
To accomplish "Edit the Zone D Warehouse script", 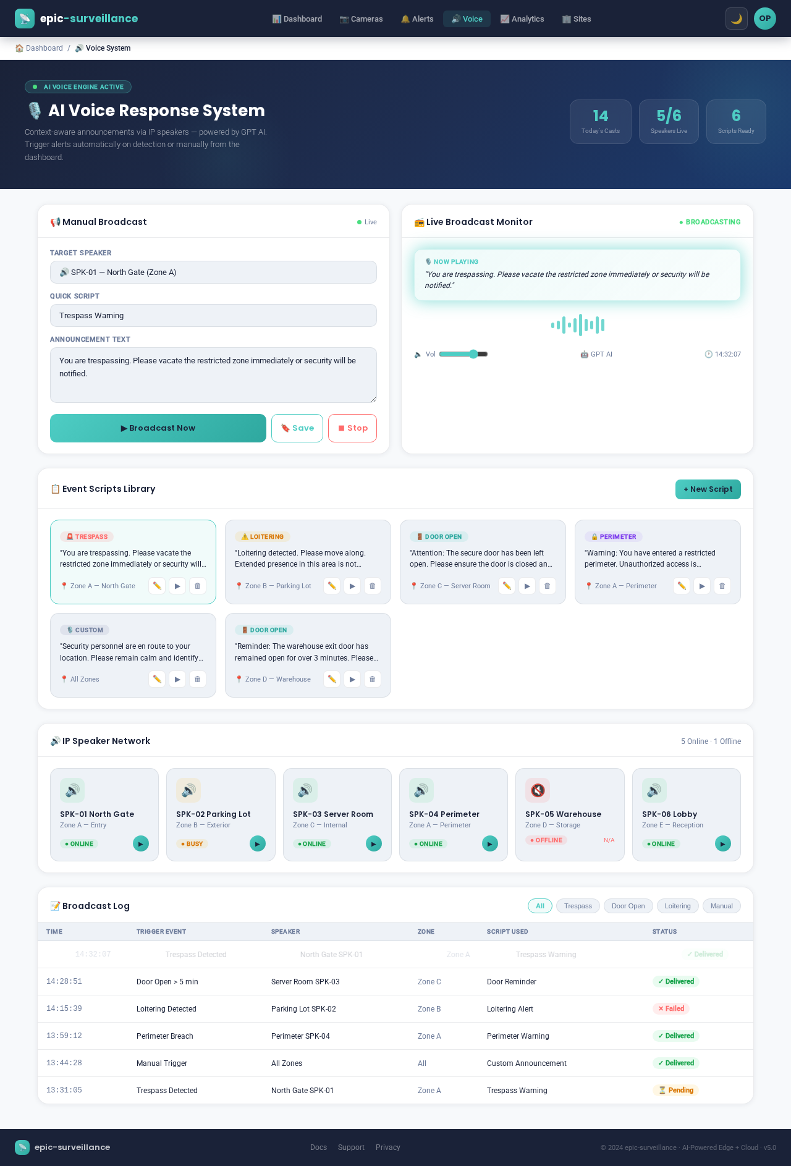I will [x=332, y=679].
